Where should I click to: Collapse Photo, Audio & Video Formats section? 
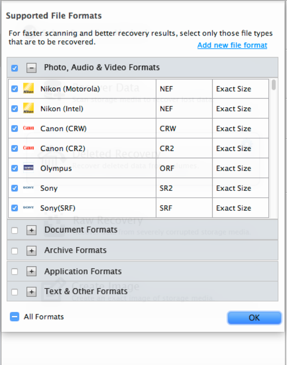coord(31,68)
